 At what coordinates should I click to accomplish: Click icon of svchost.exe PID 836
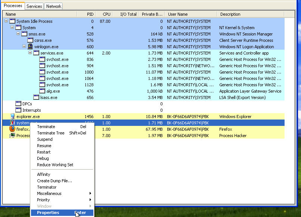click(x=42, y=59)
